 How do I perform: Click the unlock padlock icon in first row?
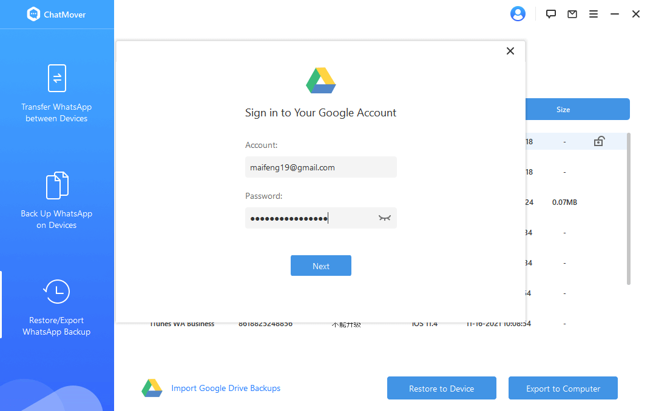[x=599, y=141]
